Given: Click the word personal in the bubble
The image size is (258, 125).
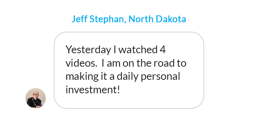Looking at the screenshot, I should pos(160,76).
